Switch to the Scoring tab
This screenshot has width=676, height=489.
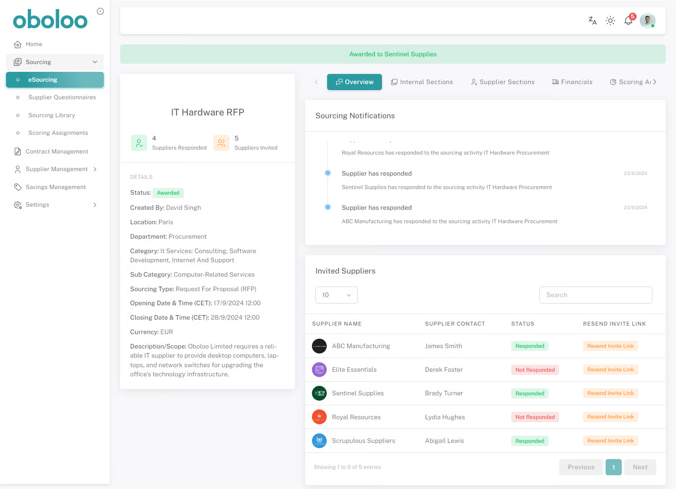pos(630,82)
